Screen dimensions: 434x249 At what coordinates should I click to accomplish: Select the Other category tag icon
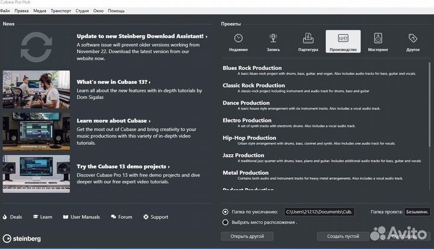[x=413, y=38]
